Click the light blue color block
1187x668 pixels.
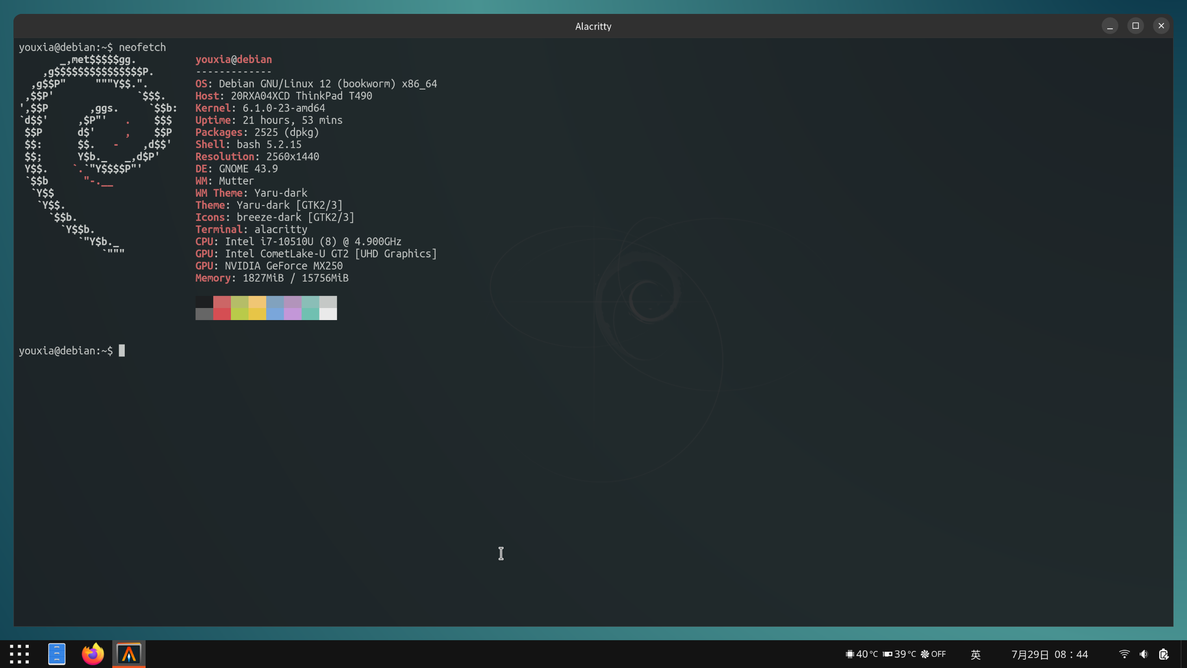pyautogui.click(x=275, y=314)
